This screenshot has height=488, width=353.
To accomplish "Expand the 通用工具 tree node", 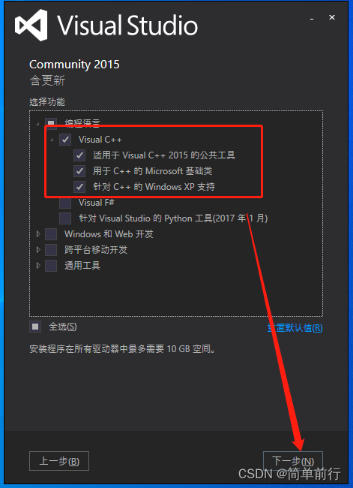I will pyautogui.click(x=38, y=266).
